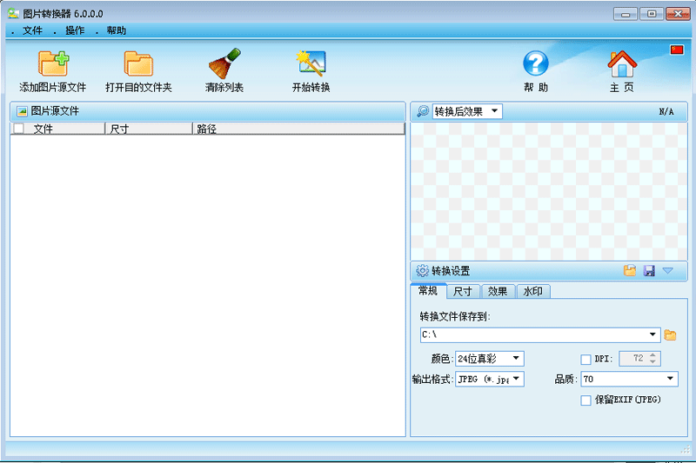
Task: Enable the keep EXIF (JPEG) checkbox
Action: click(586, 400)
